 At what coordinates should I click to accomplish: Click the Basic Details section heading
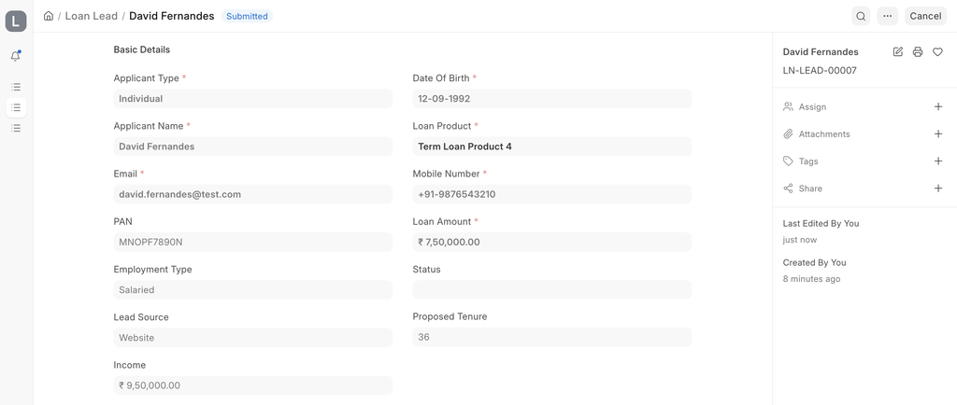[142, 49]
